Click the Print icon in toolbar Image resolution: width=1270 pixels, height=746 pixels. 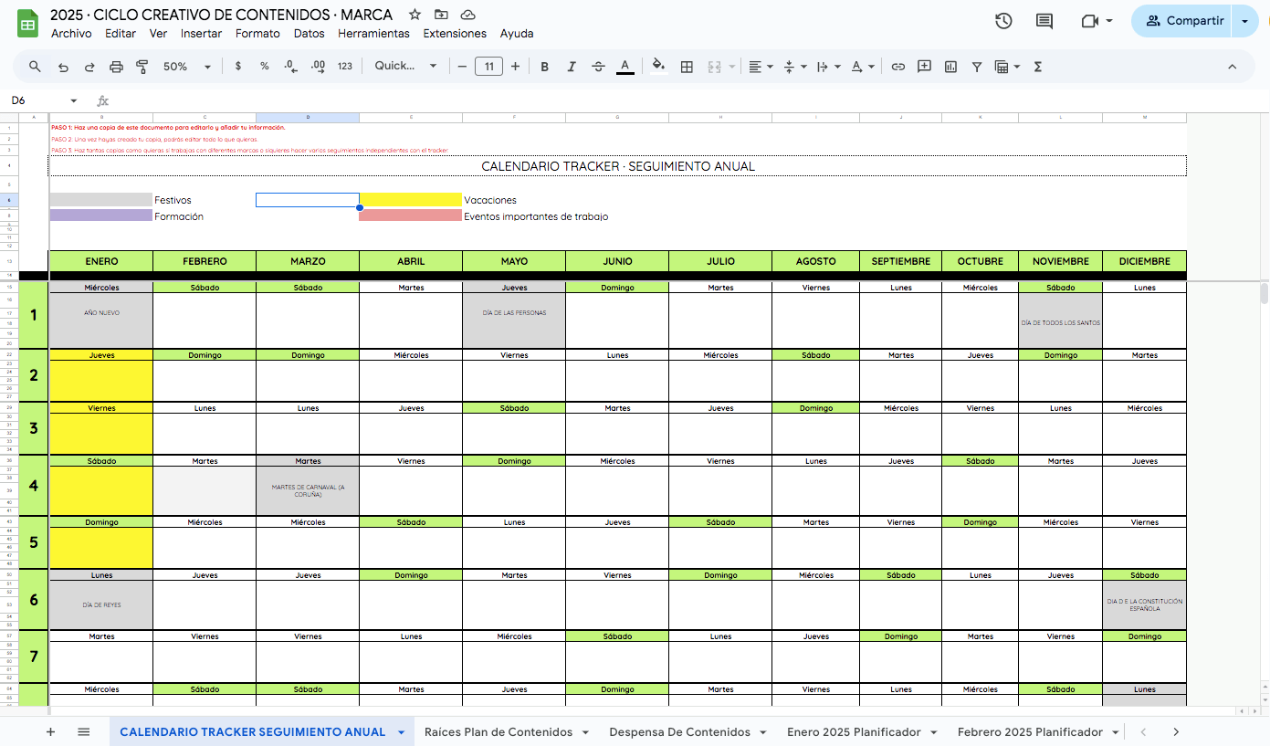116,67
